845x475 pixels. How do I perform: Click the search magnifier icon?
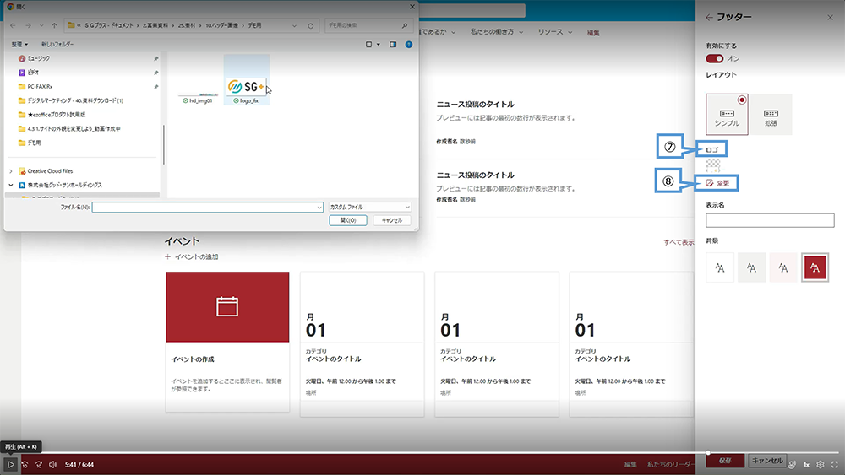(x=405, y=25)
